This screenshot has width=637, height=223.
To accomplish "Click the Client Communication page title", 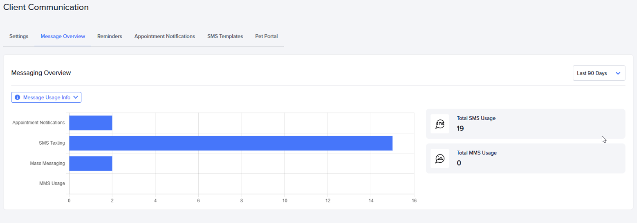I will tap(46, 7).
